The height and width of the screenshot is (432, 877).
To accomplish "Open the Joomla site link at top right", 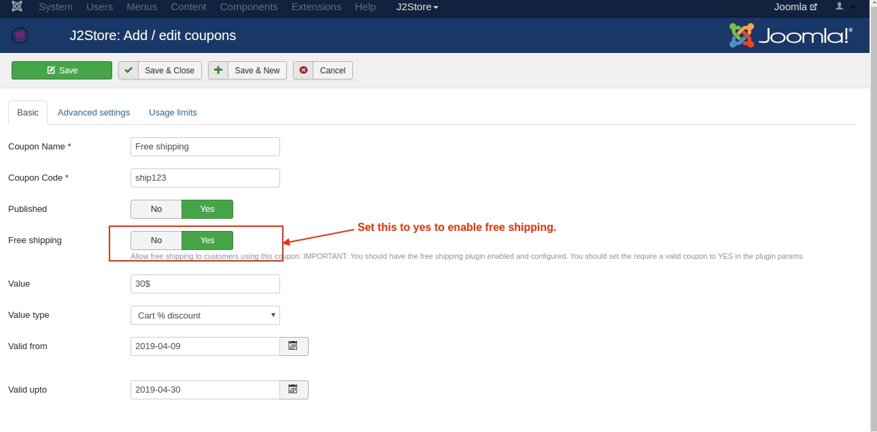I will coord(795,7).
